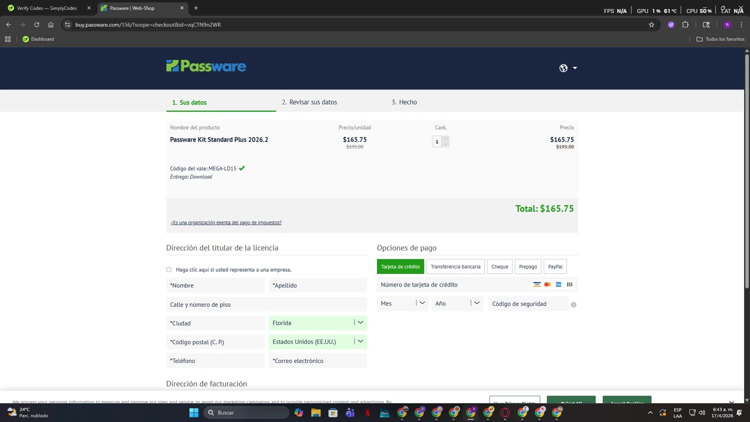Click the Número de tarjeta de crédito field
Viewport: 750px width, 422px height.
477,284
